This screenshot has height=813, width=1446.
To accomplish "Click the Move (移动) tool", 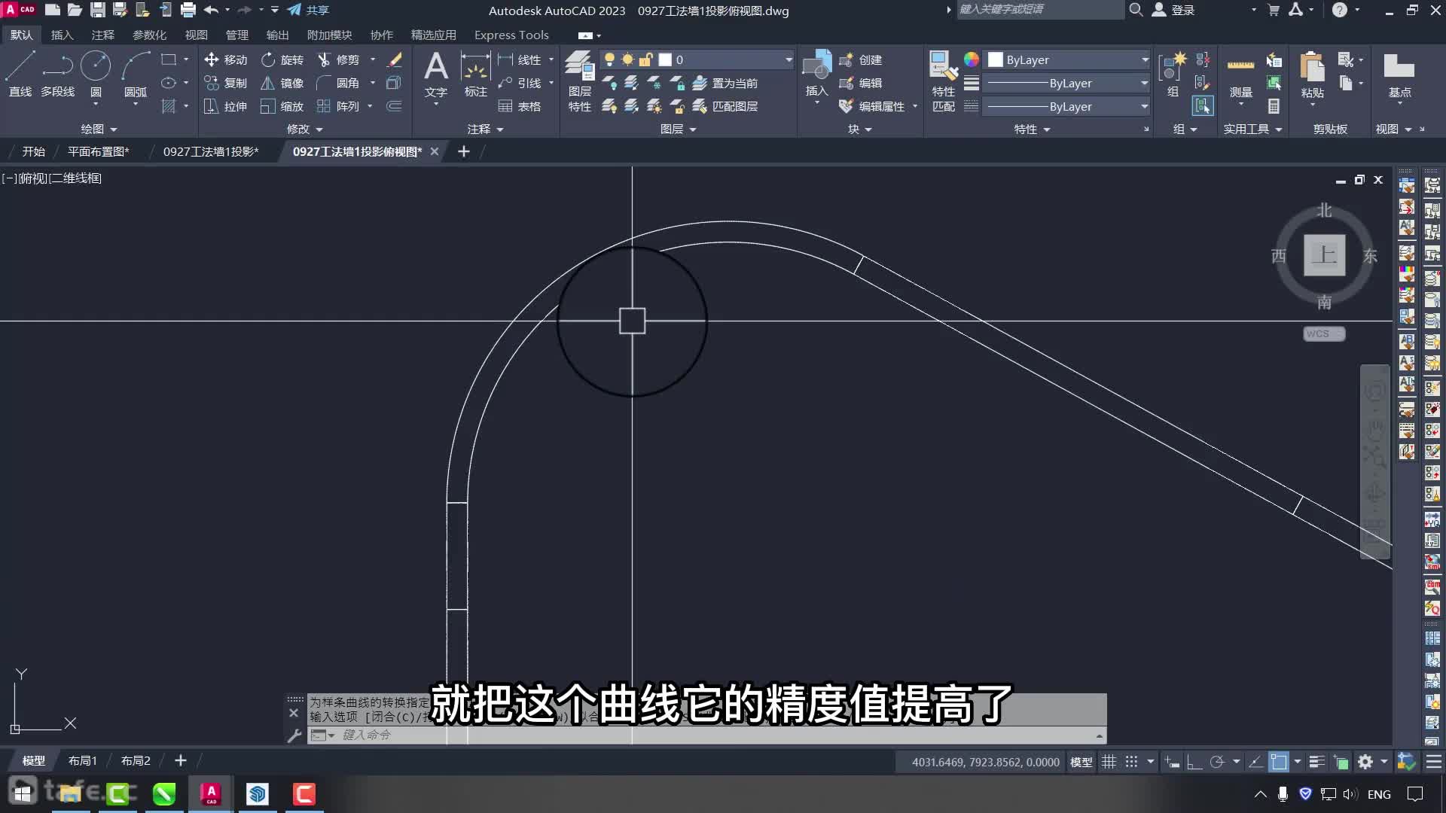I will point(226,59).
